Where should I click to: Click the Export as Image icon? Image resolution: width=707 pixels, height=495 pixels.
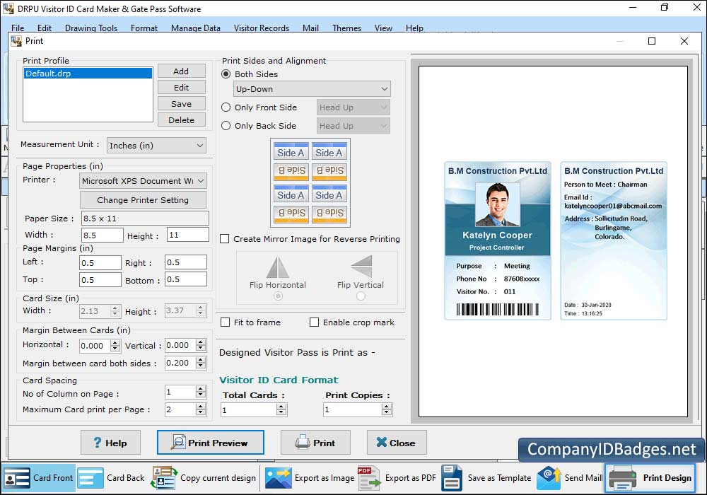tap(278, 478)
